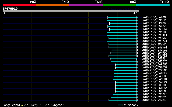Click the arrow tip of the UniRef100_B9MXL3 alignment
Image resolution: width=172 pixels, height=107 pixels.
click(x=137, y=94)
